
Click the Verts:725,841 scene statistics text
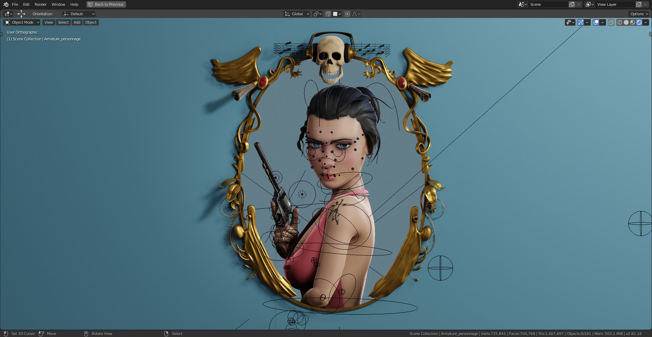(x=493, y=334)
